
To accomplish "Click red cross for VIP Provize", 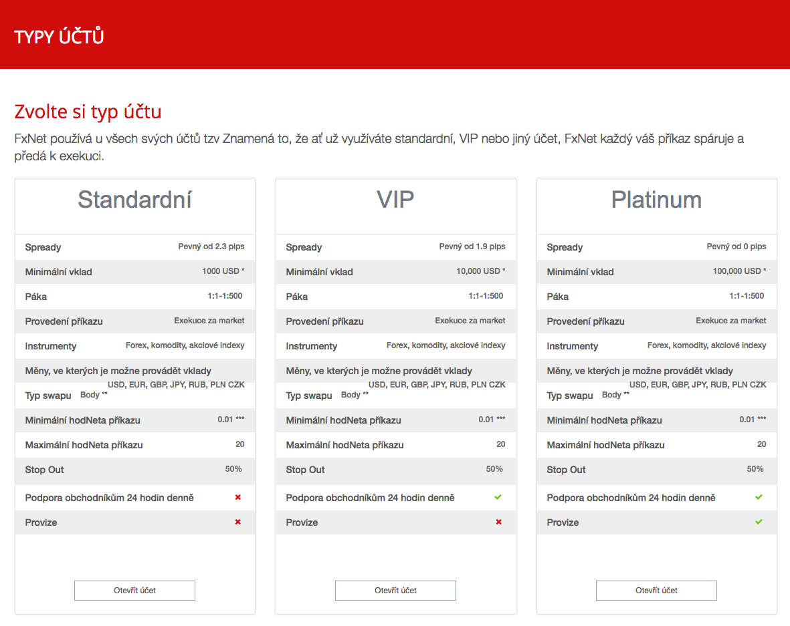I will tap(499, 522).
